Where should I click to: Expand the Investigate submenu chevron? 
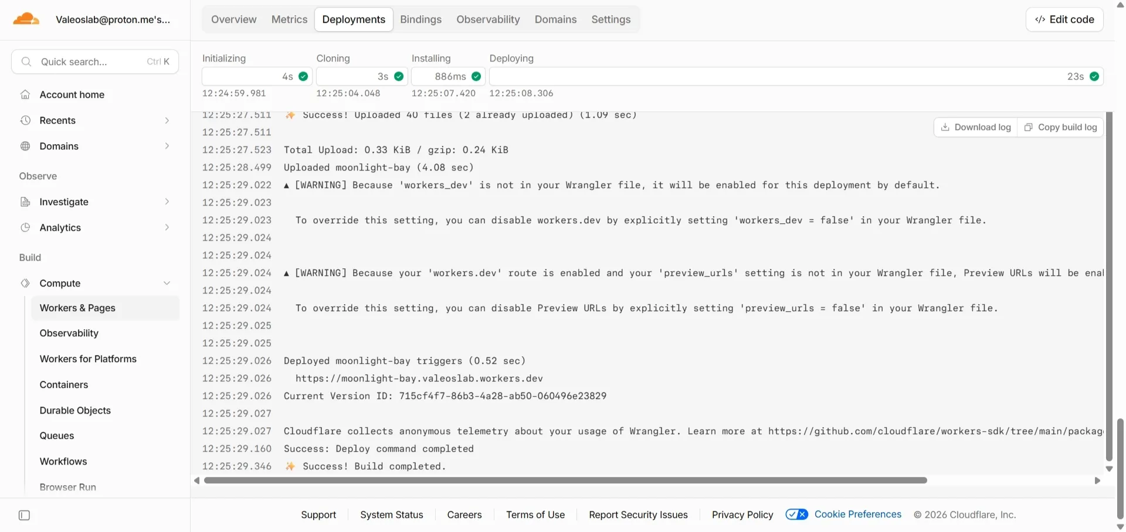click(167, 202)
